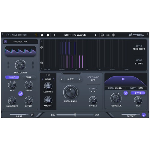Screen dimensions: 150x150
Task: Click the DRY label
Action: 53,115
